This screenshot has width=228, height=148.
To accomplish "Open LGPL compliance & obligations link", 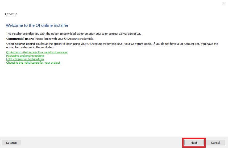I will pyautogui.click(x=25, y=59).
